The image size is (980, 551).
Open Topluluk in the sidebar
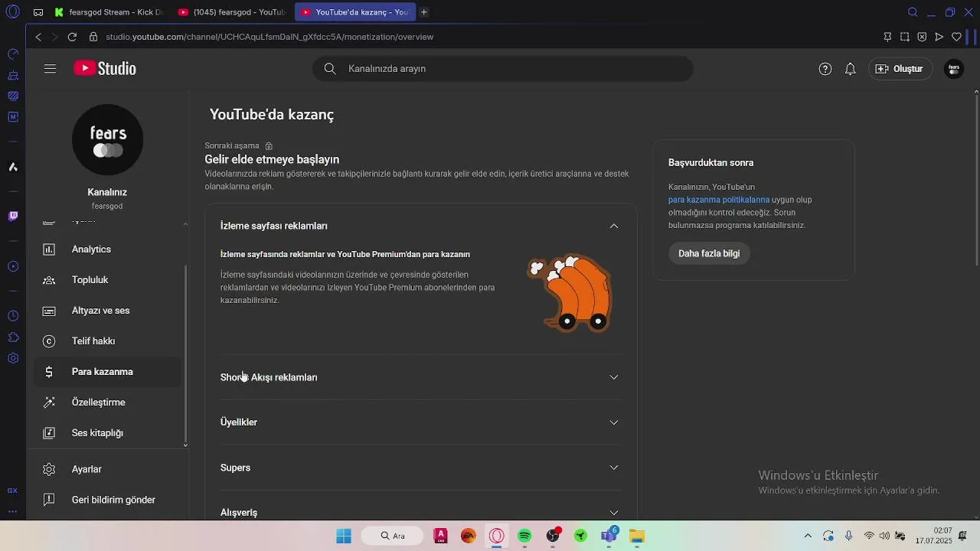tap(108, 280)
